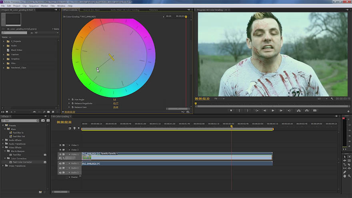Expand the Video 3 track
This screenshot has width=352, height=198.
tap(69, 145)
